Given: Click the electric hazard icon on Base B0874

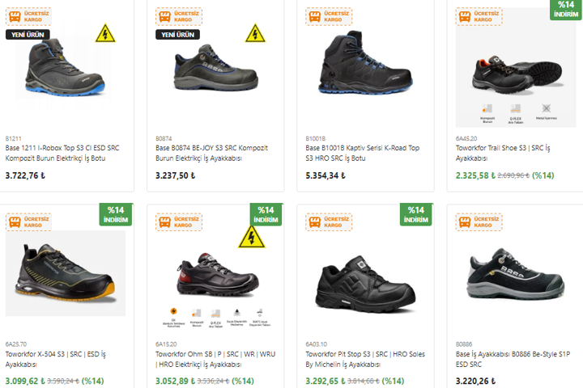Looking at the screenshot, I should pyautogui.click(x=256, y=34).
